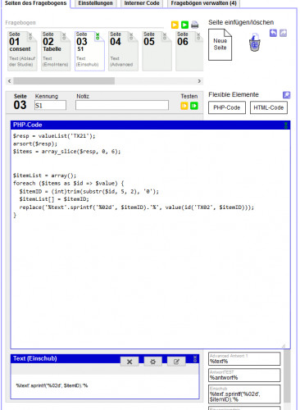Select page 01 consent thumbnail
The image size is (300, 410).
coord(22,51)
